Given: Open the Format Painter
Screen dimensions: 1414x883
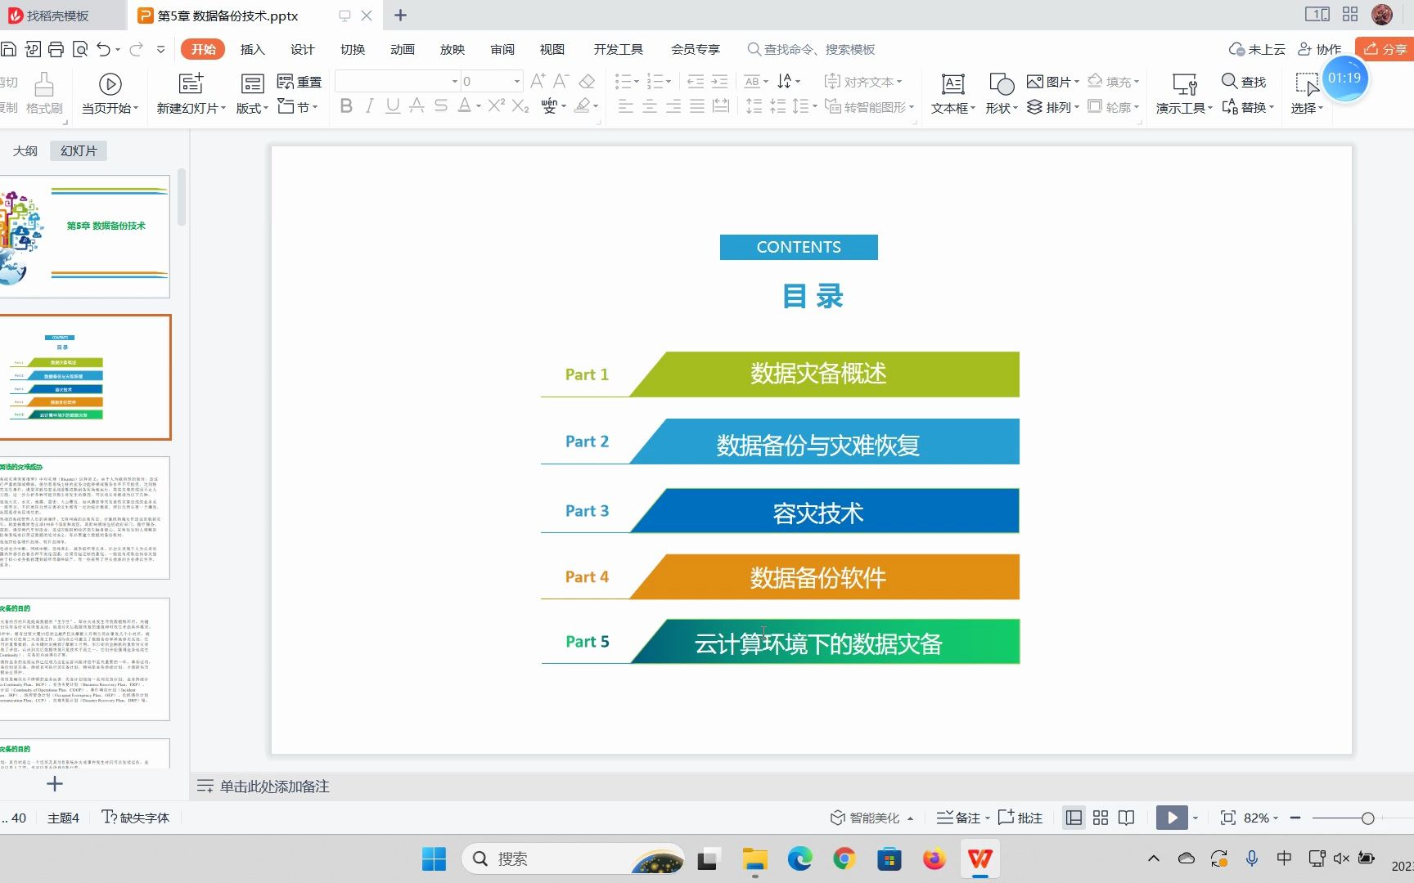Looking at the screenshot, I should coord(44,92).
